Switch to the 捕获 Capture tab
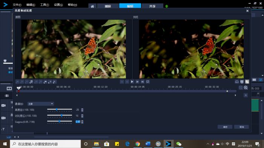 pos(108,6)
